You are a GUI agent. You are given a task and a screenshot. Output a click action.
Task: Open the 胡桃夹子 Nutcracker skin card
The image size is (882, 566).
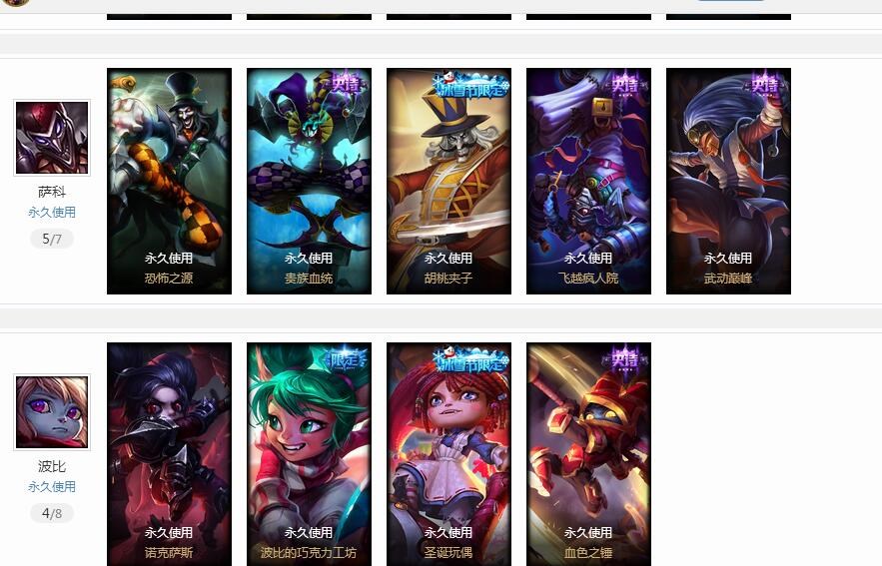tap(448, 181)
